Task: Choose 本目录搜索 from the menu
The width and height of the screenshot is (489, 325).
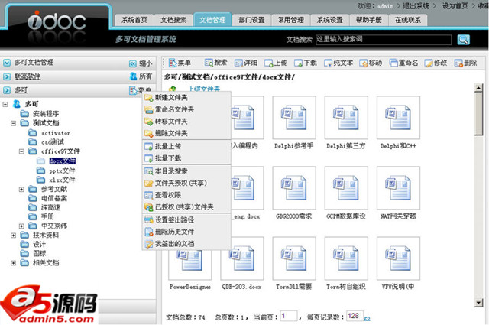Action: (186, 171)
